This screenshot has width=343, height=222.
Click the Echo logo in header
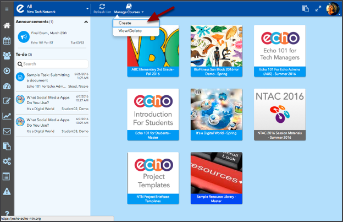[20, 9]
